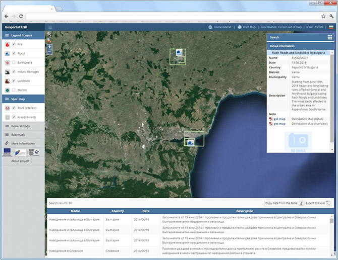Click the Flood layer icon
Viewport: 338px width, 260px height.
pos(8,54)
